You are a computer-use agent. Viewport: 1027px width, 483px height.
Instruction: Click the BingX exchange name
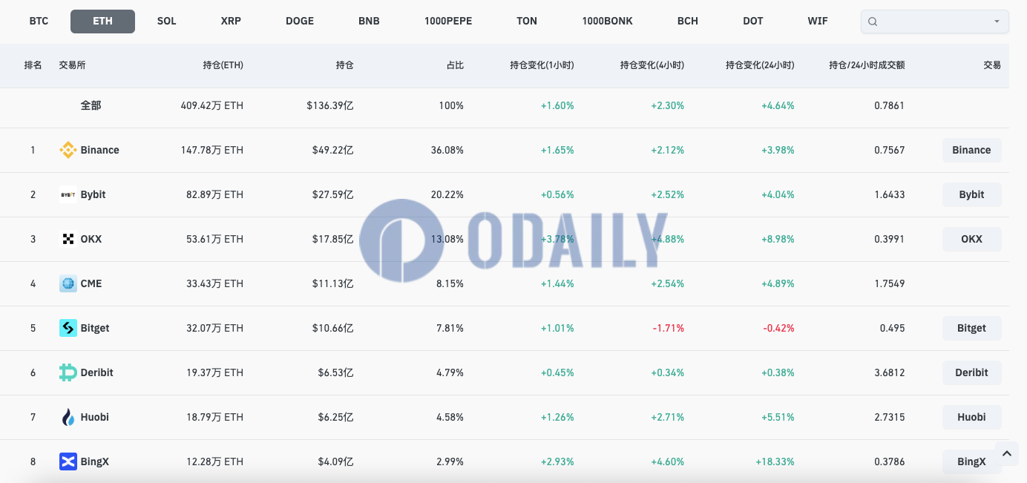94,461
